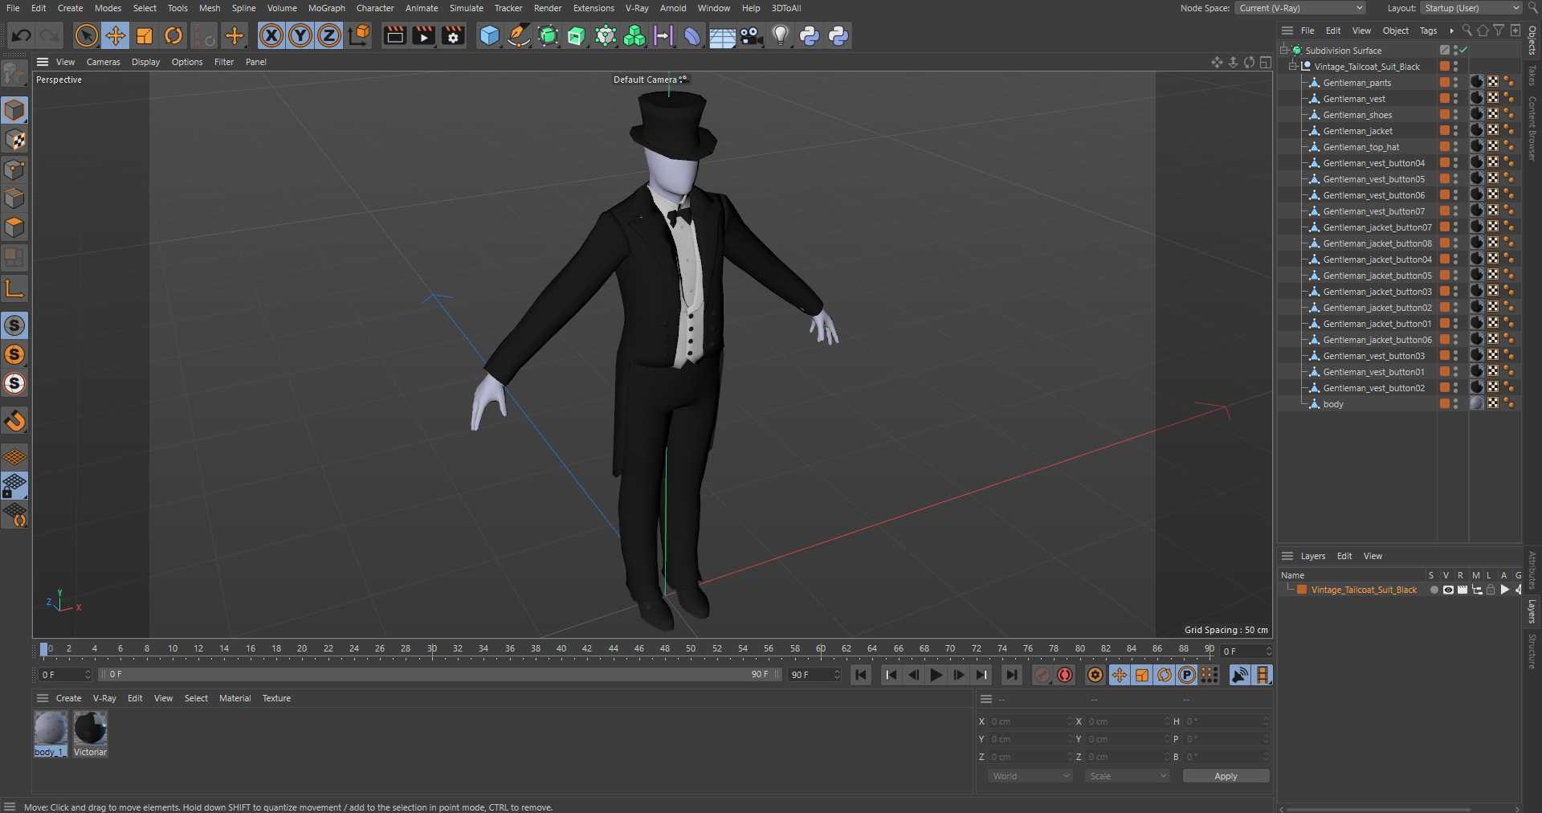1542x813 pixels.
Task: Open the Objects manager Tags menu
Action: point(1428,31)
